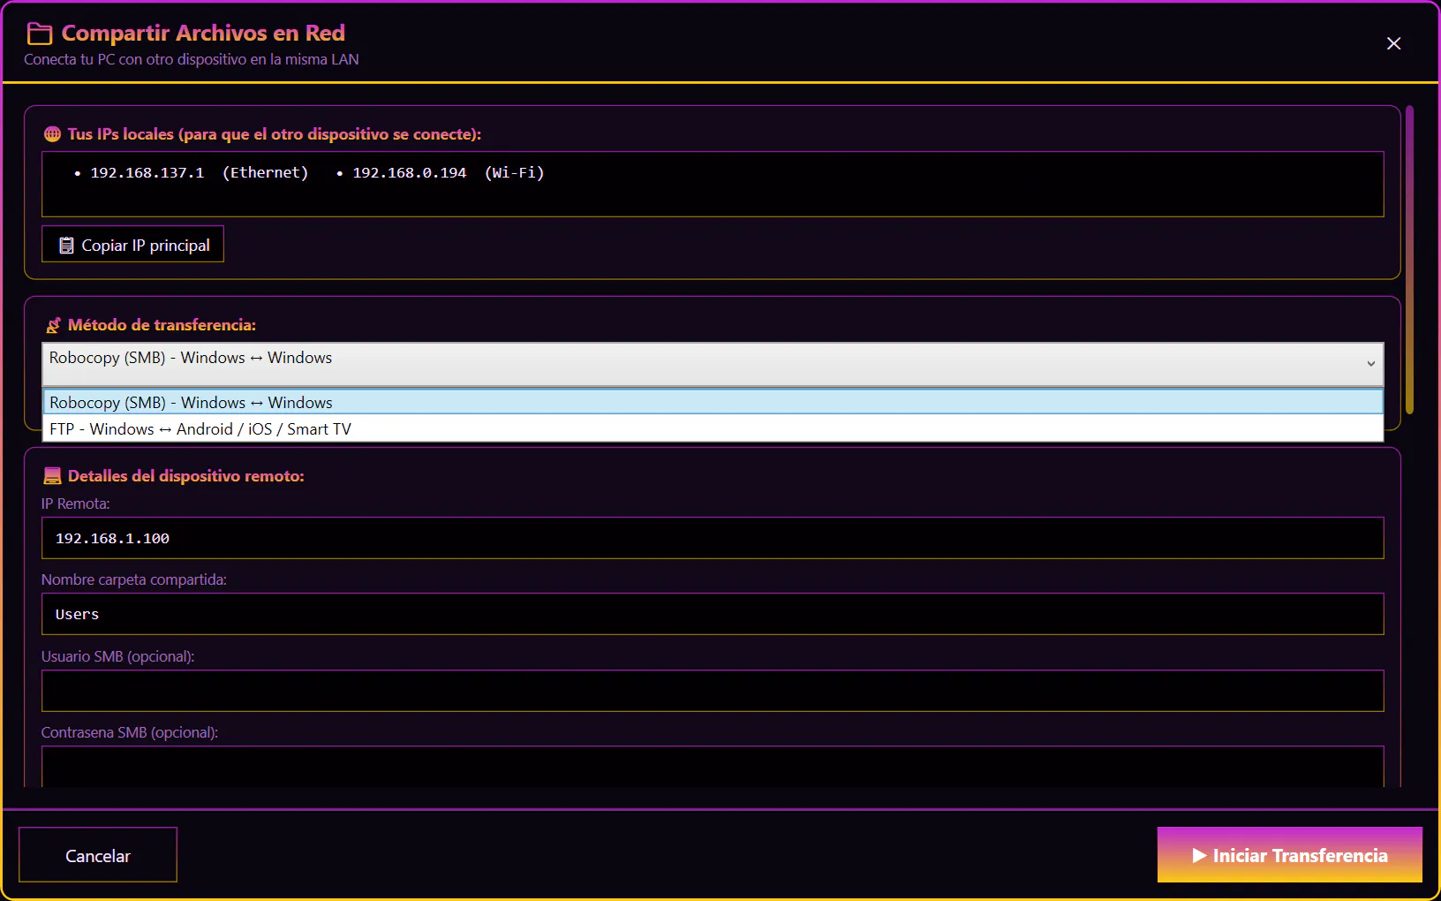1441x901 pixels.
Task: Click the Contrasena SMB (opcional) field
Action: pyautogui.click(x=713, y=767)
